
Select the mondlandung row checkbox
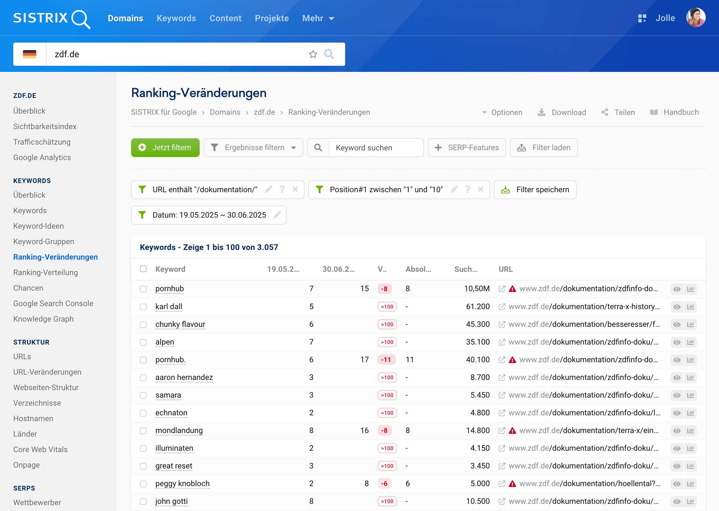[x=143, y=431]
